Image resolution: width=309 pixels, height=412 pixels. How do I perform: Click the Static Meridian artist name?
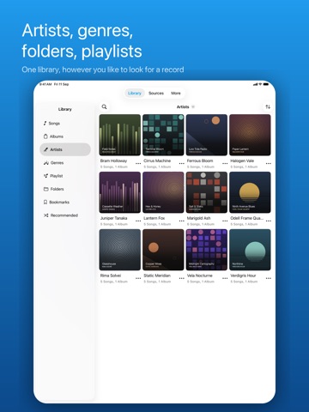point(157,276)
